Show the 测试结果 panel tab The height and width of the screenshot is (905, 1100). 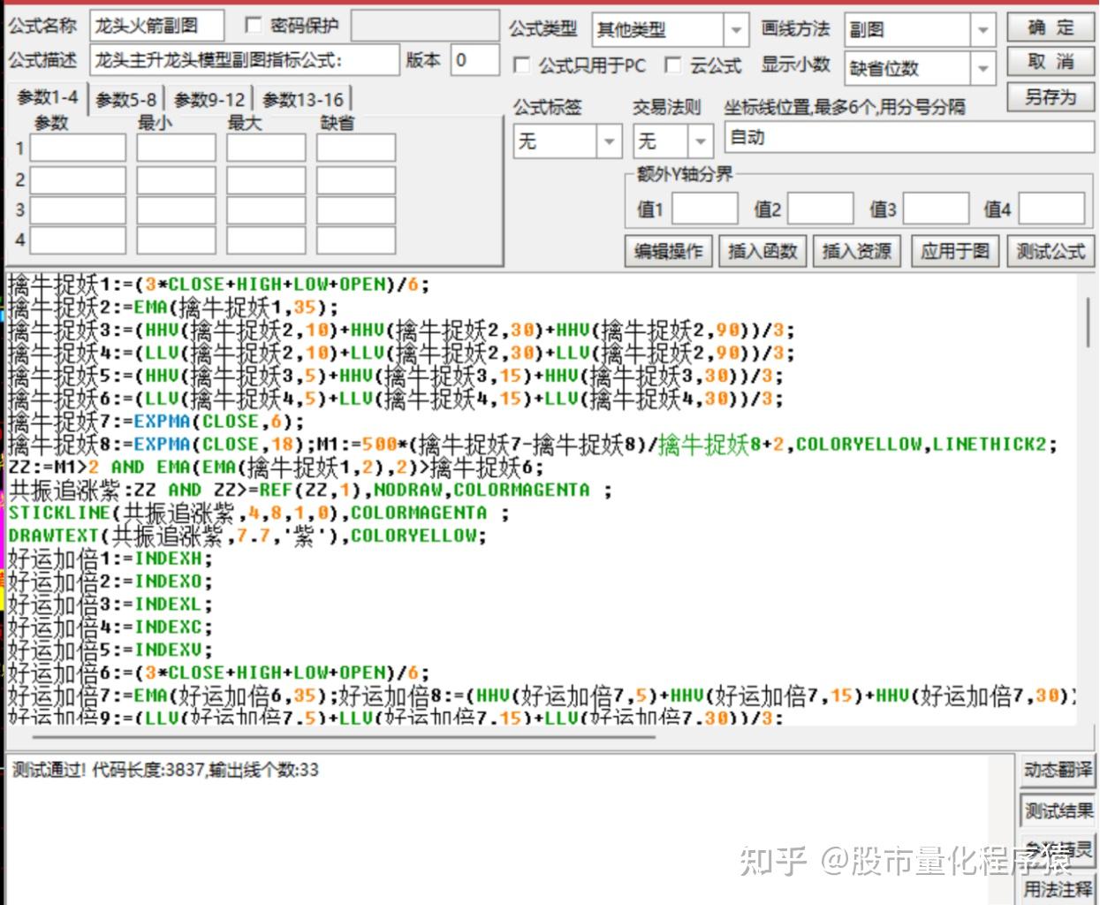(x=1058, y=810)
